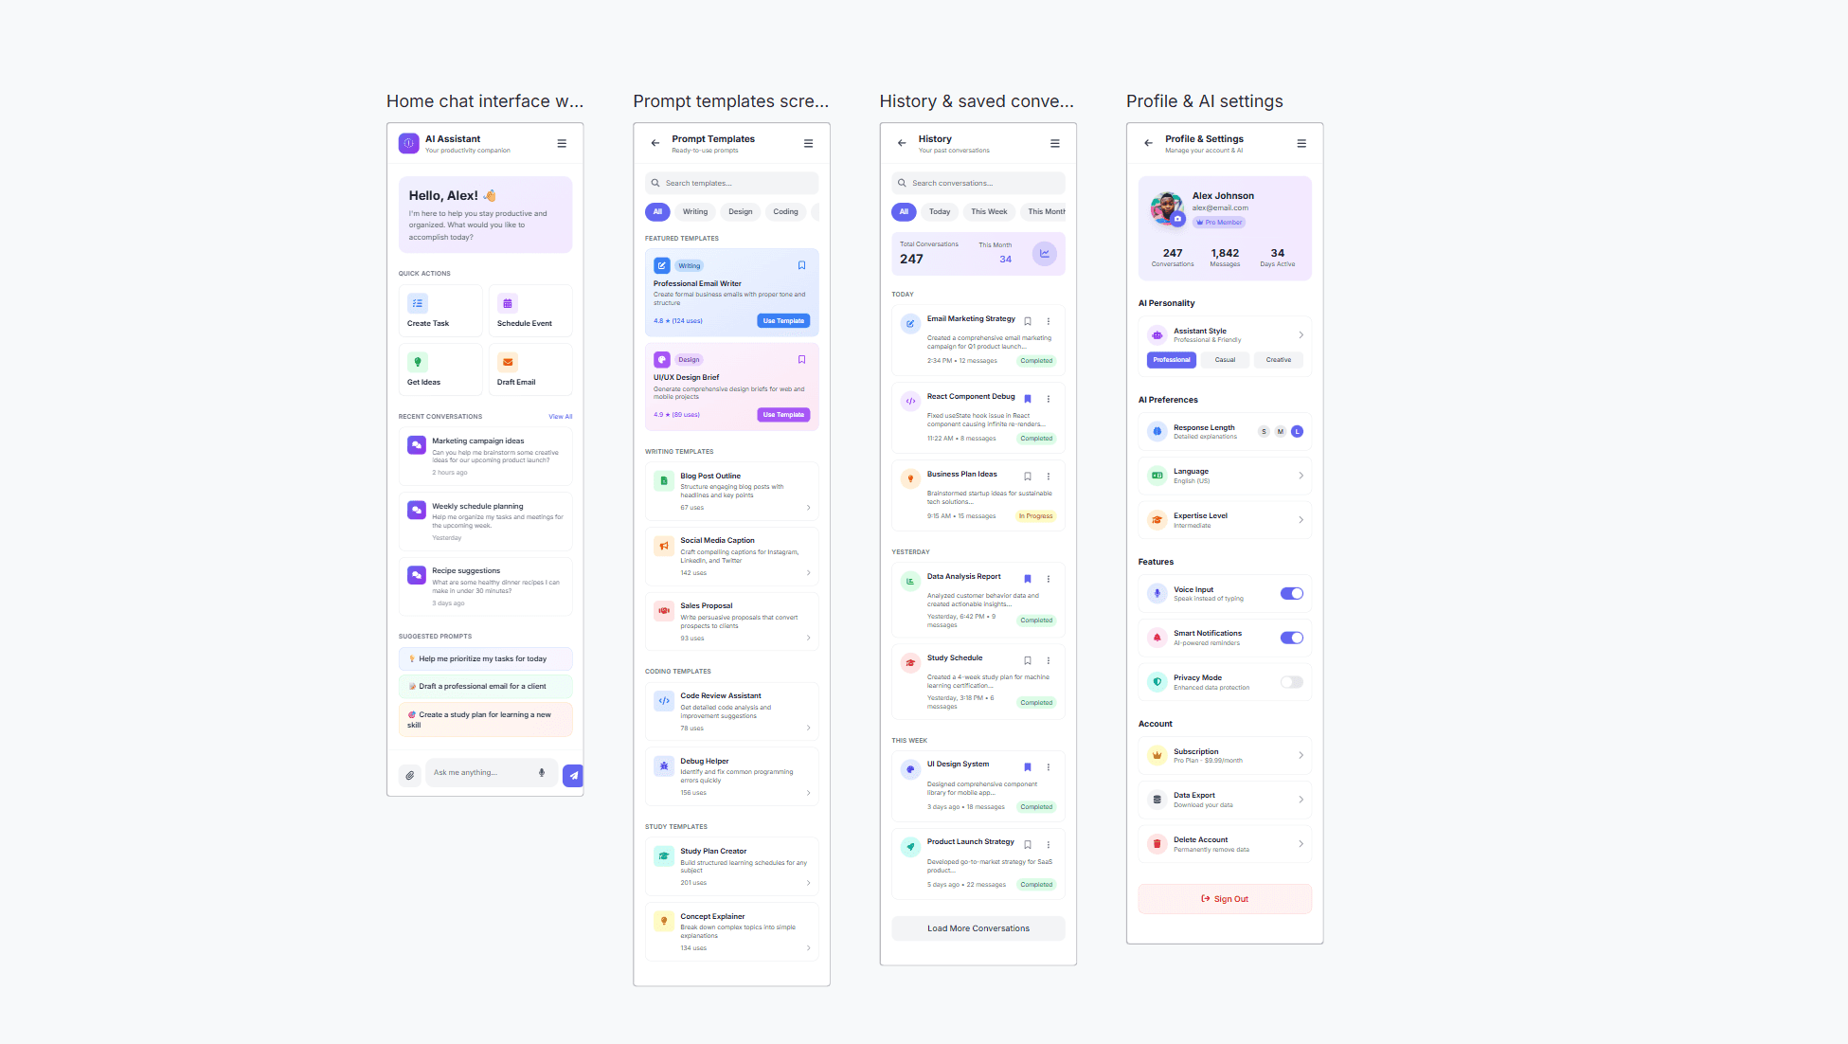This screenshot has width=1848, height=1044.
Task: Open hamburger menu in AI Assistant header
Action: pyautogui.click(x=562, y=144)
